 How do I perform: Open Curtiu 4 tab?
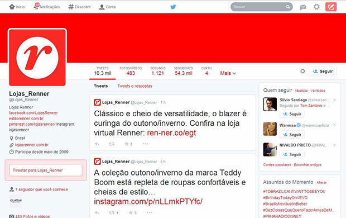(206, 71)
